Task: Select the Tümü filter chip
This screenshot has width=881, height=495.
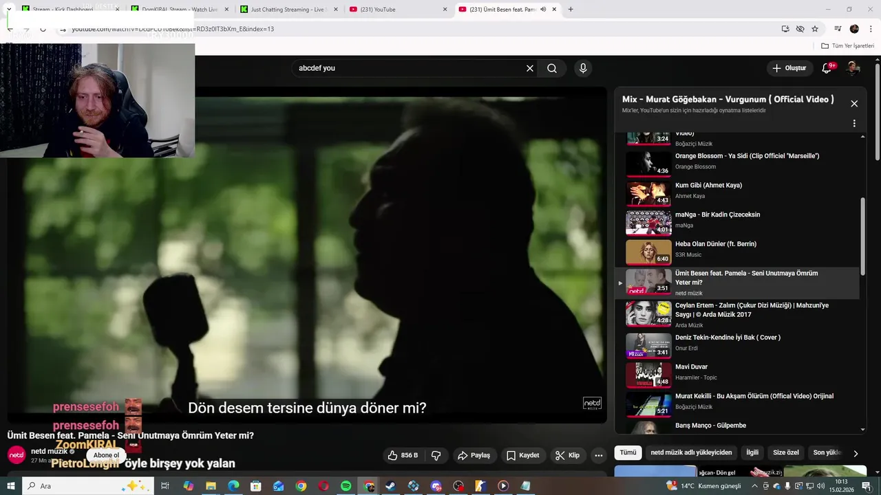Action: coord(628,452)
